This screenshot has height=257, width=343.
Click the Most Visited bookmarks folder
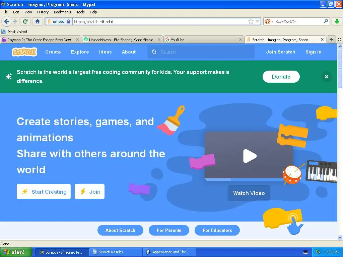pyautogui.click(x=14, y=32)
